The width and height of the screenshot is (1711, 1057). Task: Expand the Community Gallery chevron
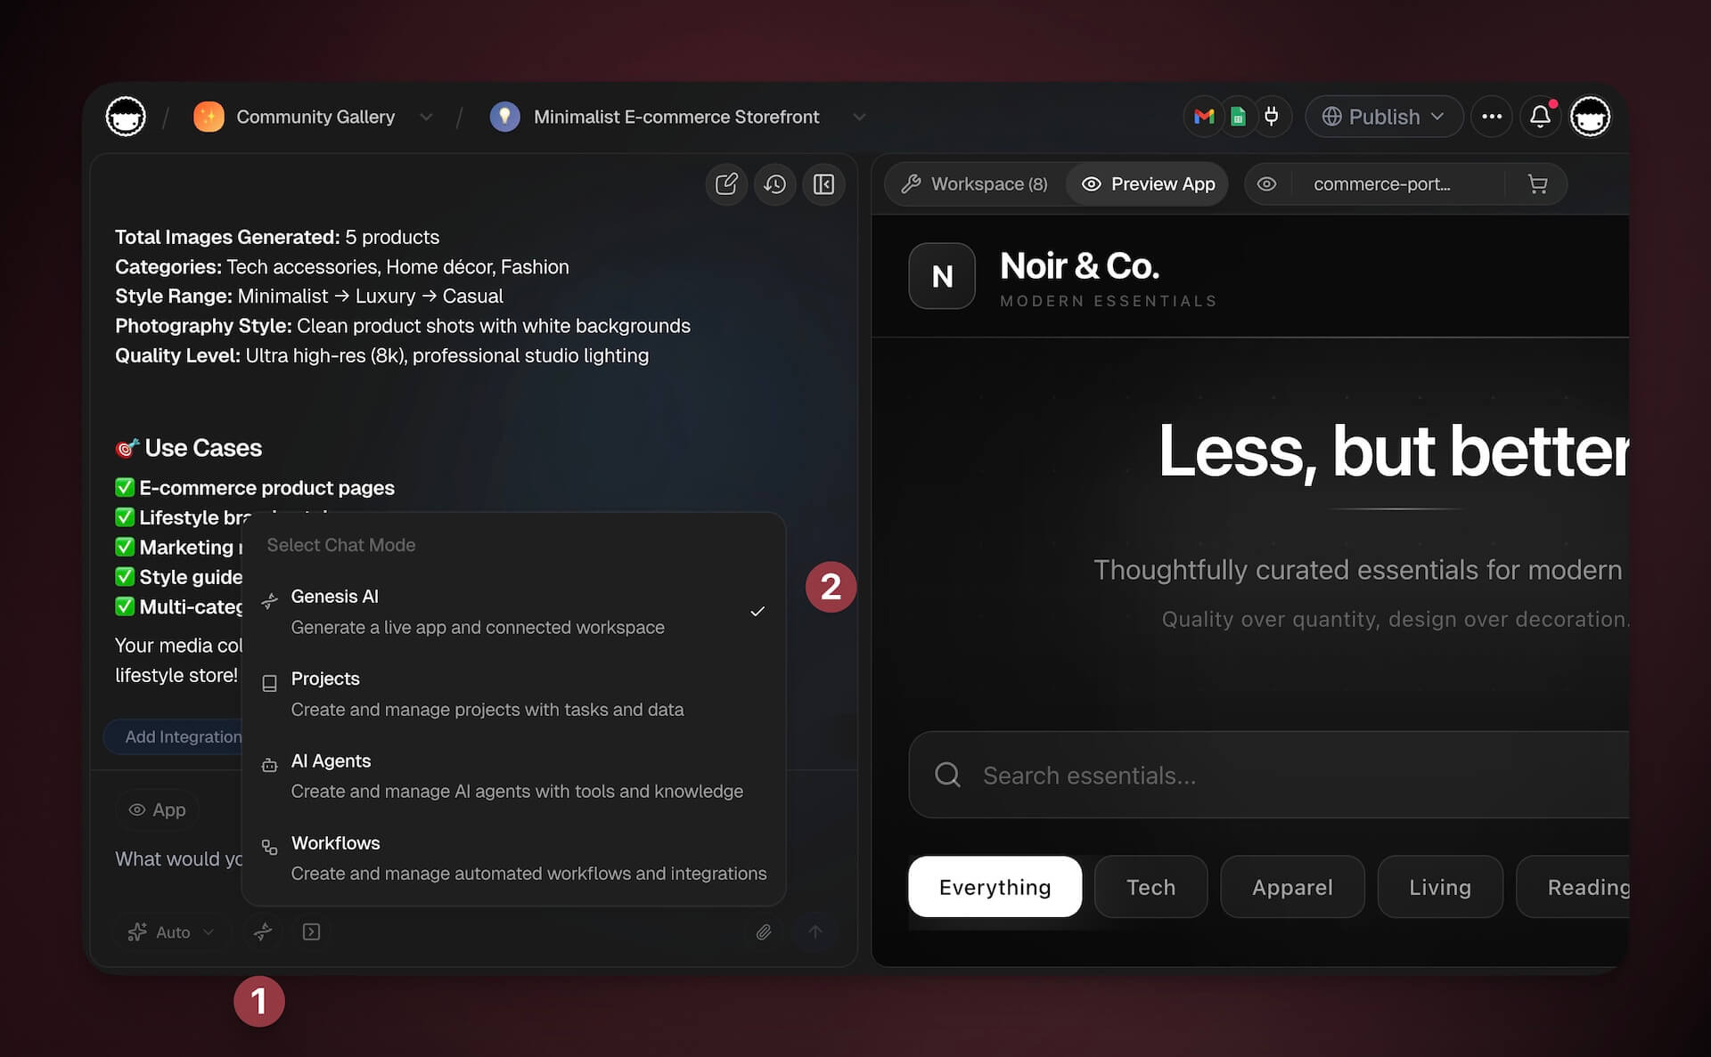426,118
